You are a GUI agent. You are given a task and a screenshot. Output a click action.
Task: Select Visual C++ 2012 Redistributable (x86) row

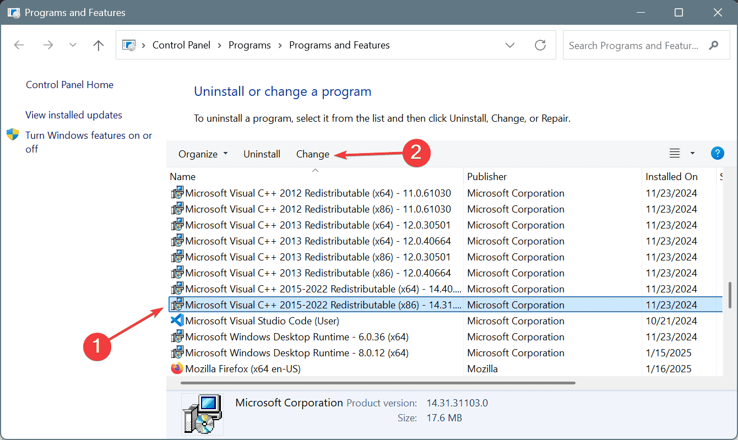[444, 209]
